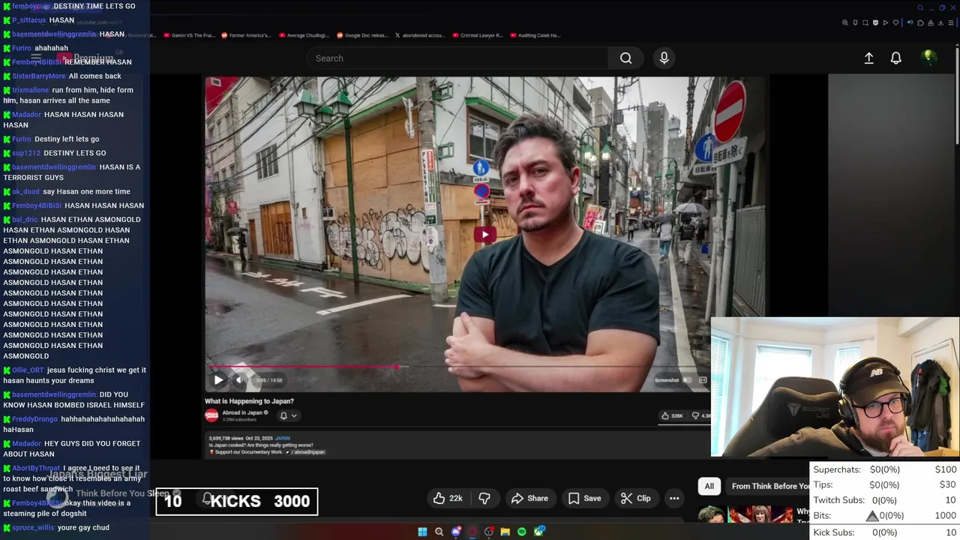Screen dimensions: 960x540
Task: Click the 3,639,738 views text
Action: [x=227, y=438]
